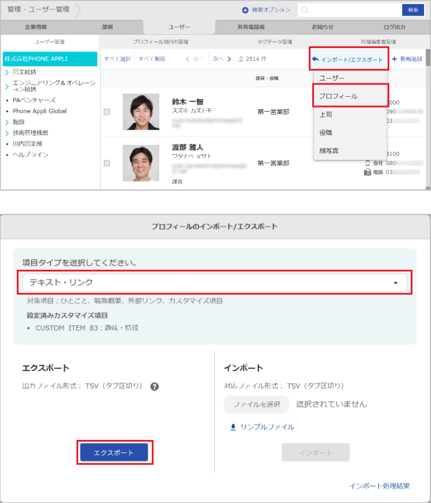431x503 pixels.
Task: Click the 前へ left chevron icon
Action: click(x=188, y=59)
